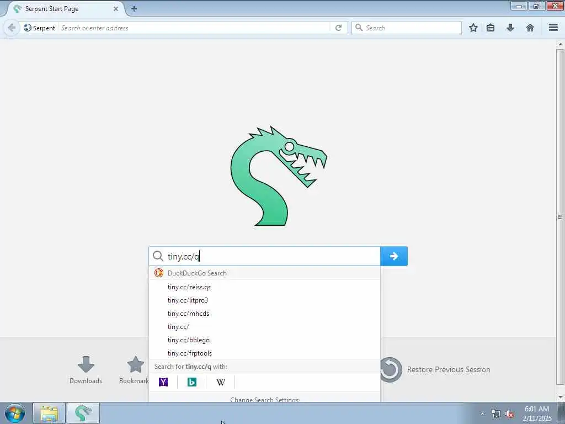Click the muted volume tray icon

click(509, 414)
